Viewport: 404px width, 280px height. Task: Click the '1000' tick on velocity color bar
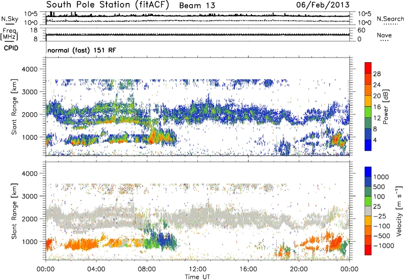coord(381,177)
